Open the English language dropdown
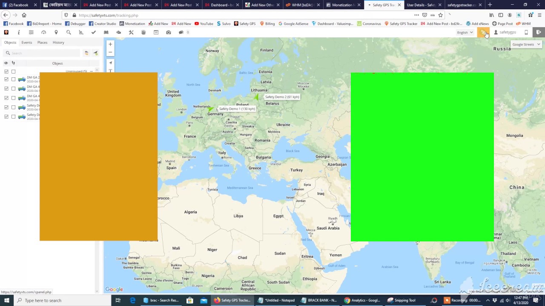The height and width of the screenshot is (306, 545). click(465, 32)
